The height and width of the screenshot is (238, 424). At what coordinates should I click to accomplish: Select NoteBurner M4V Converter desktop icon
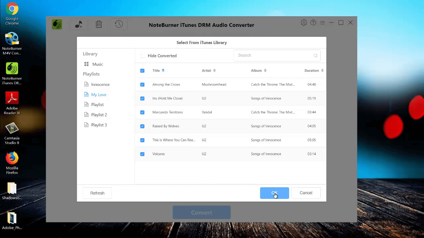coord(12,44)
